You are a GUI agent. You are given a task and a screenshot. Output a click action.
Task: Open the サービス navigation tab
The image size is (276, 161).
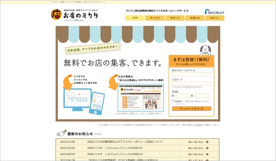(x=155, y=18)
